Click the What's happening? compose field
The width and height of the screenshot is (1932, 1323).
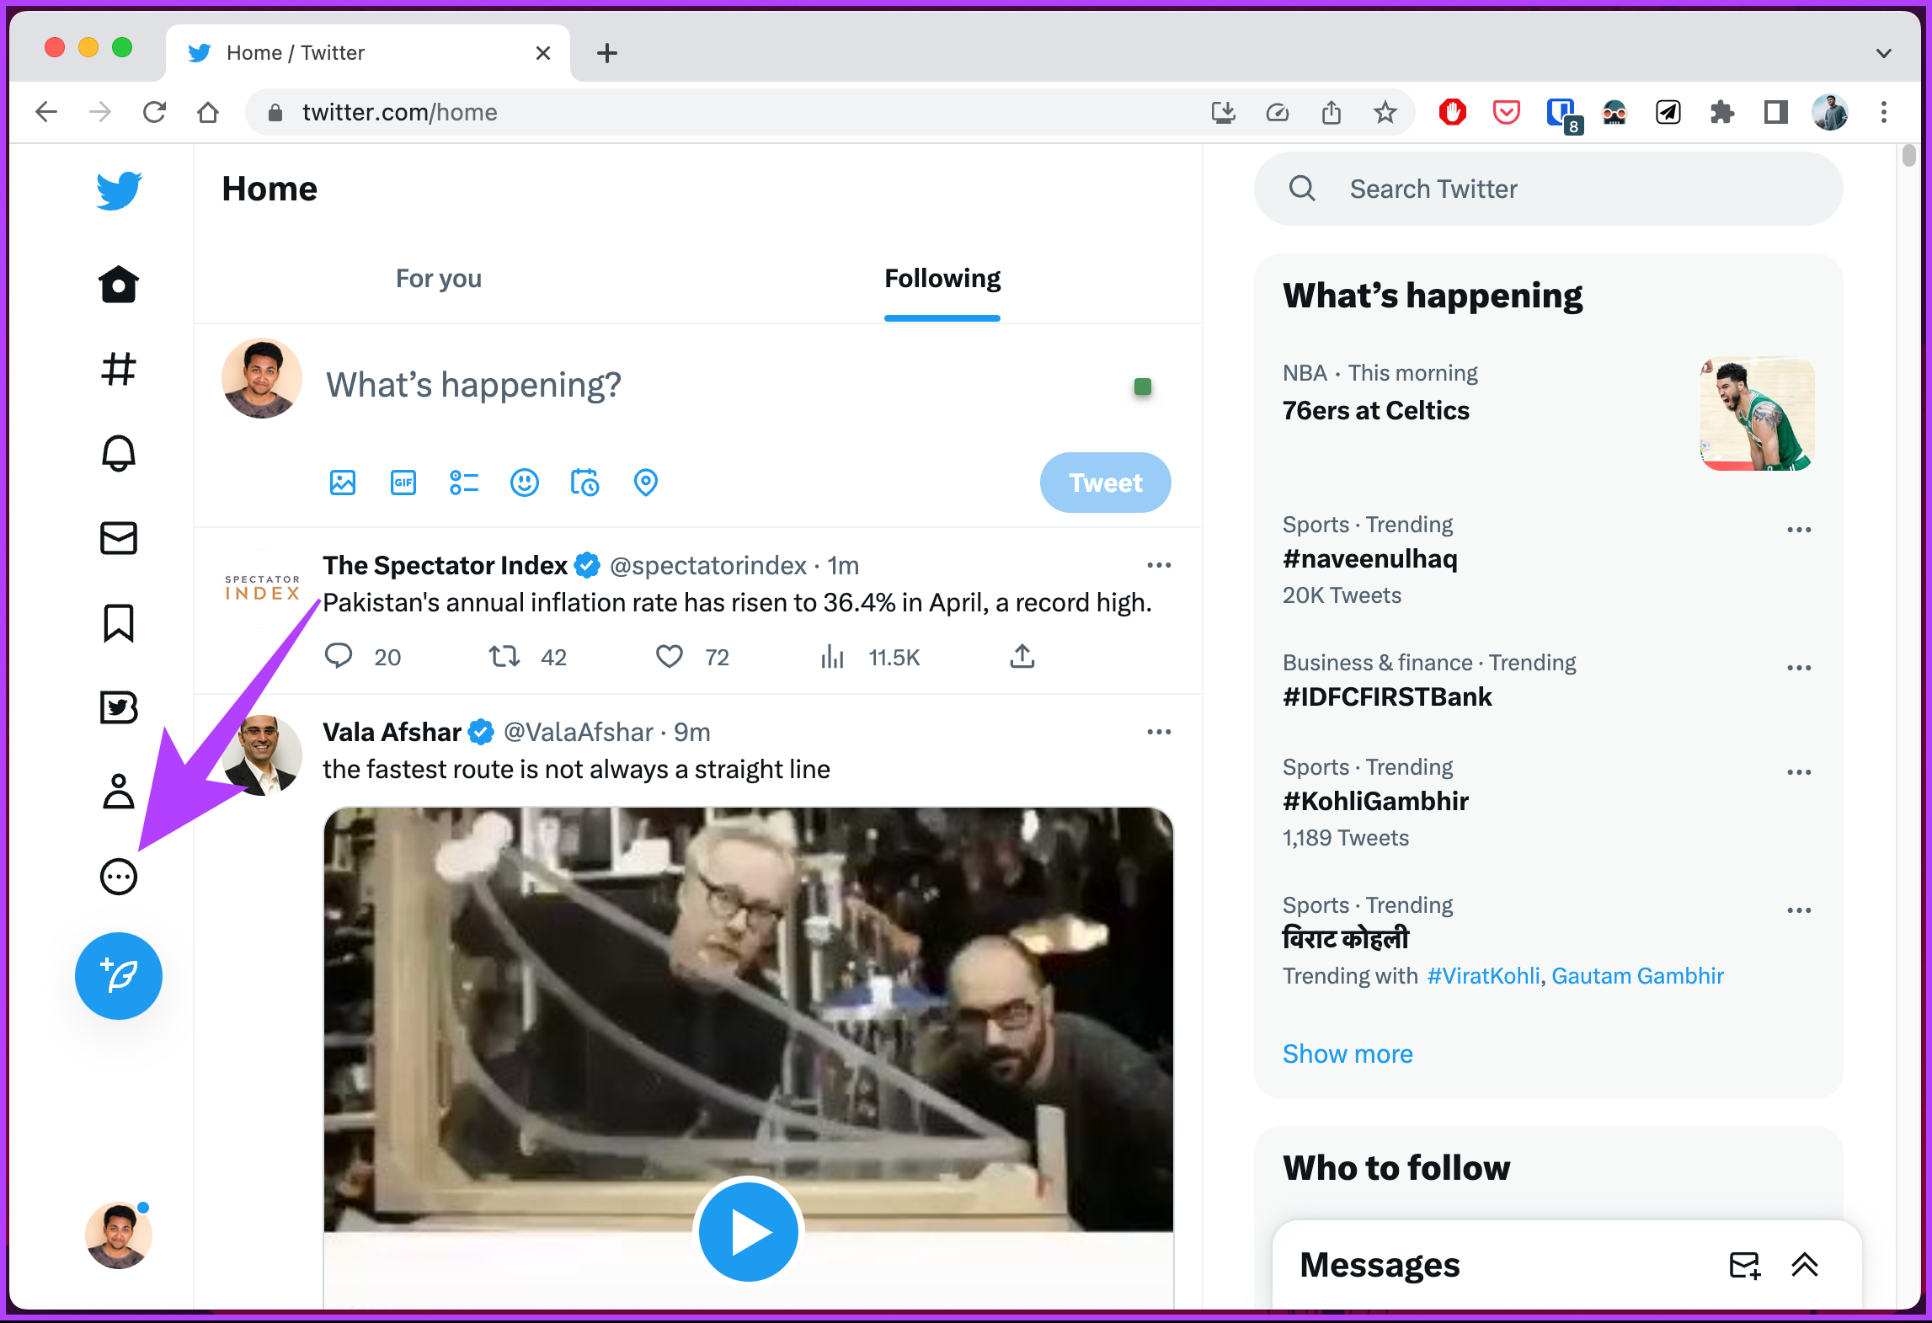(473, 385)
